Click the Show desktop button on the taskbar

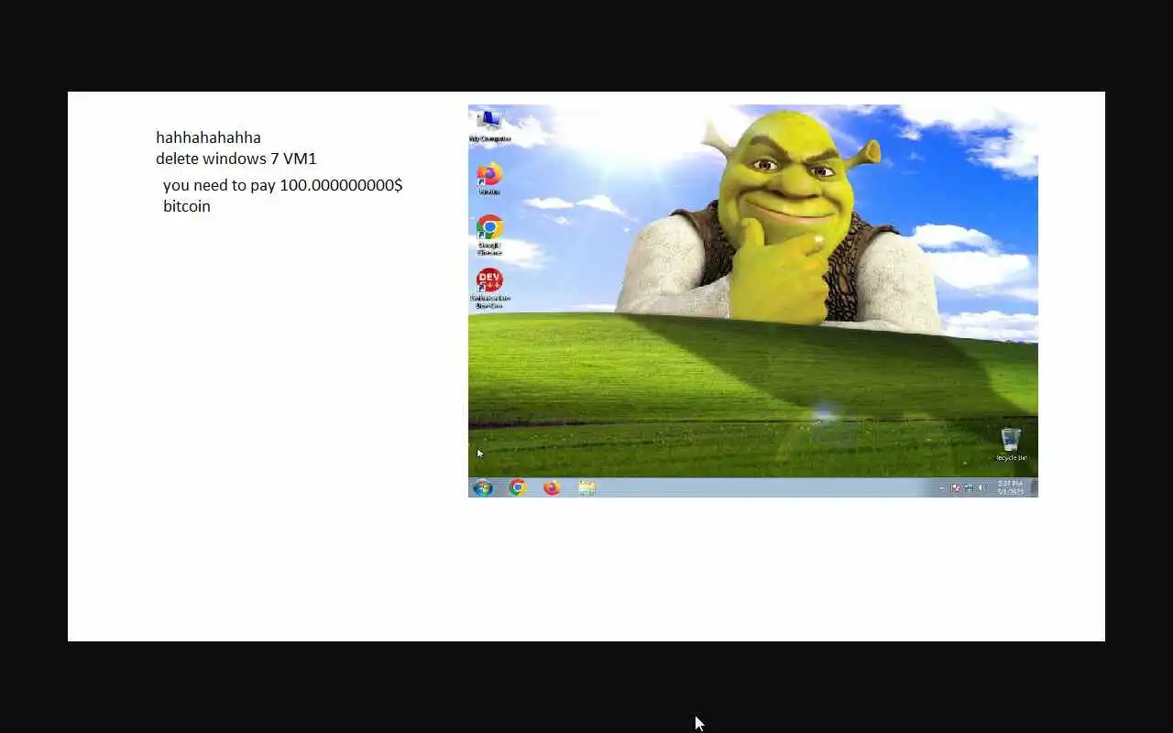coord(1034,488)
